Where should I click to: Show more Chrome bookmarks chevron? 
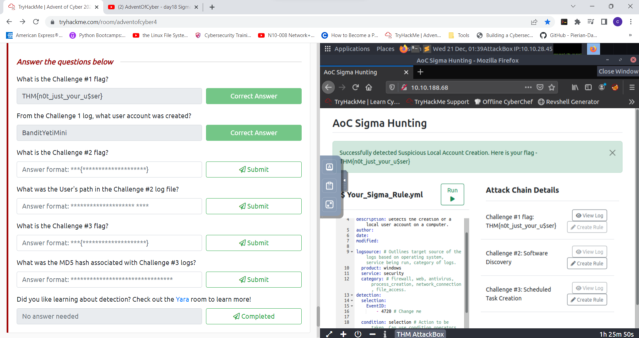click(x=630, y=35)
